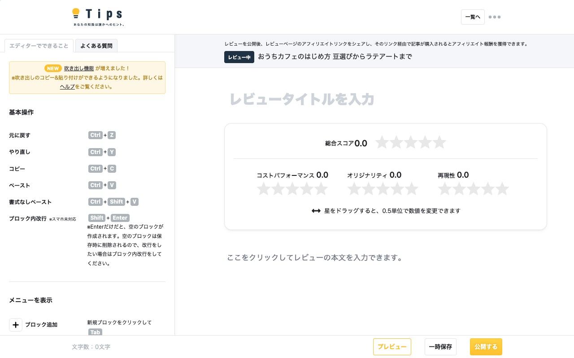Image resolution: width=574 pixels, height=358 pixels.
Task: Set 総合スコア to the fifth star
Action: click(x=439, y=142)
